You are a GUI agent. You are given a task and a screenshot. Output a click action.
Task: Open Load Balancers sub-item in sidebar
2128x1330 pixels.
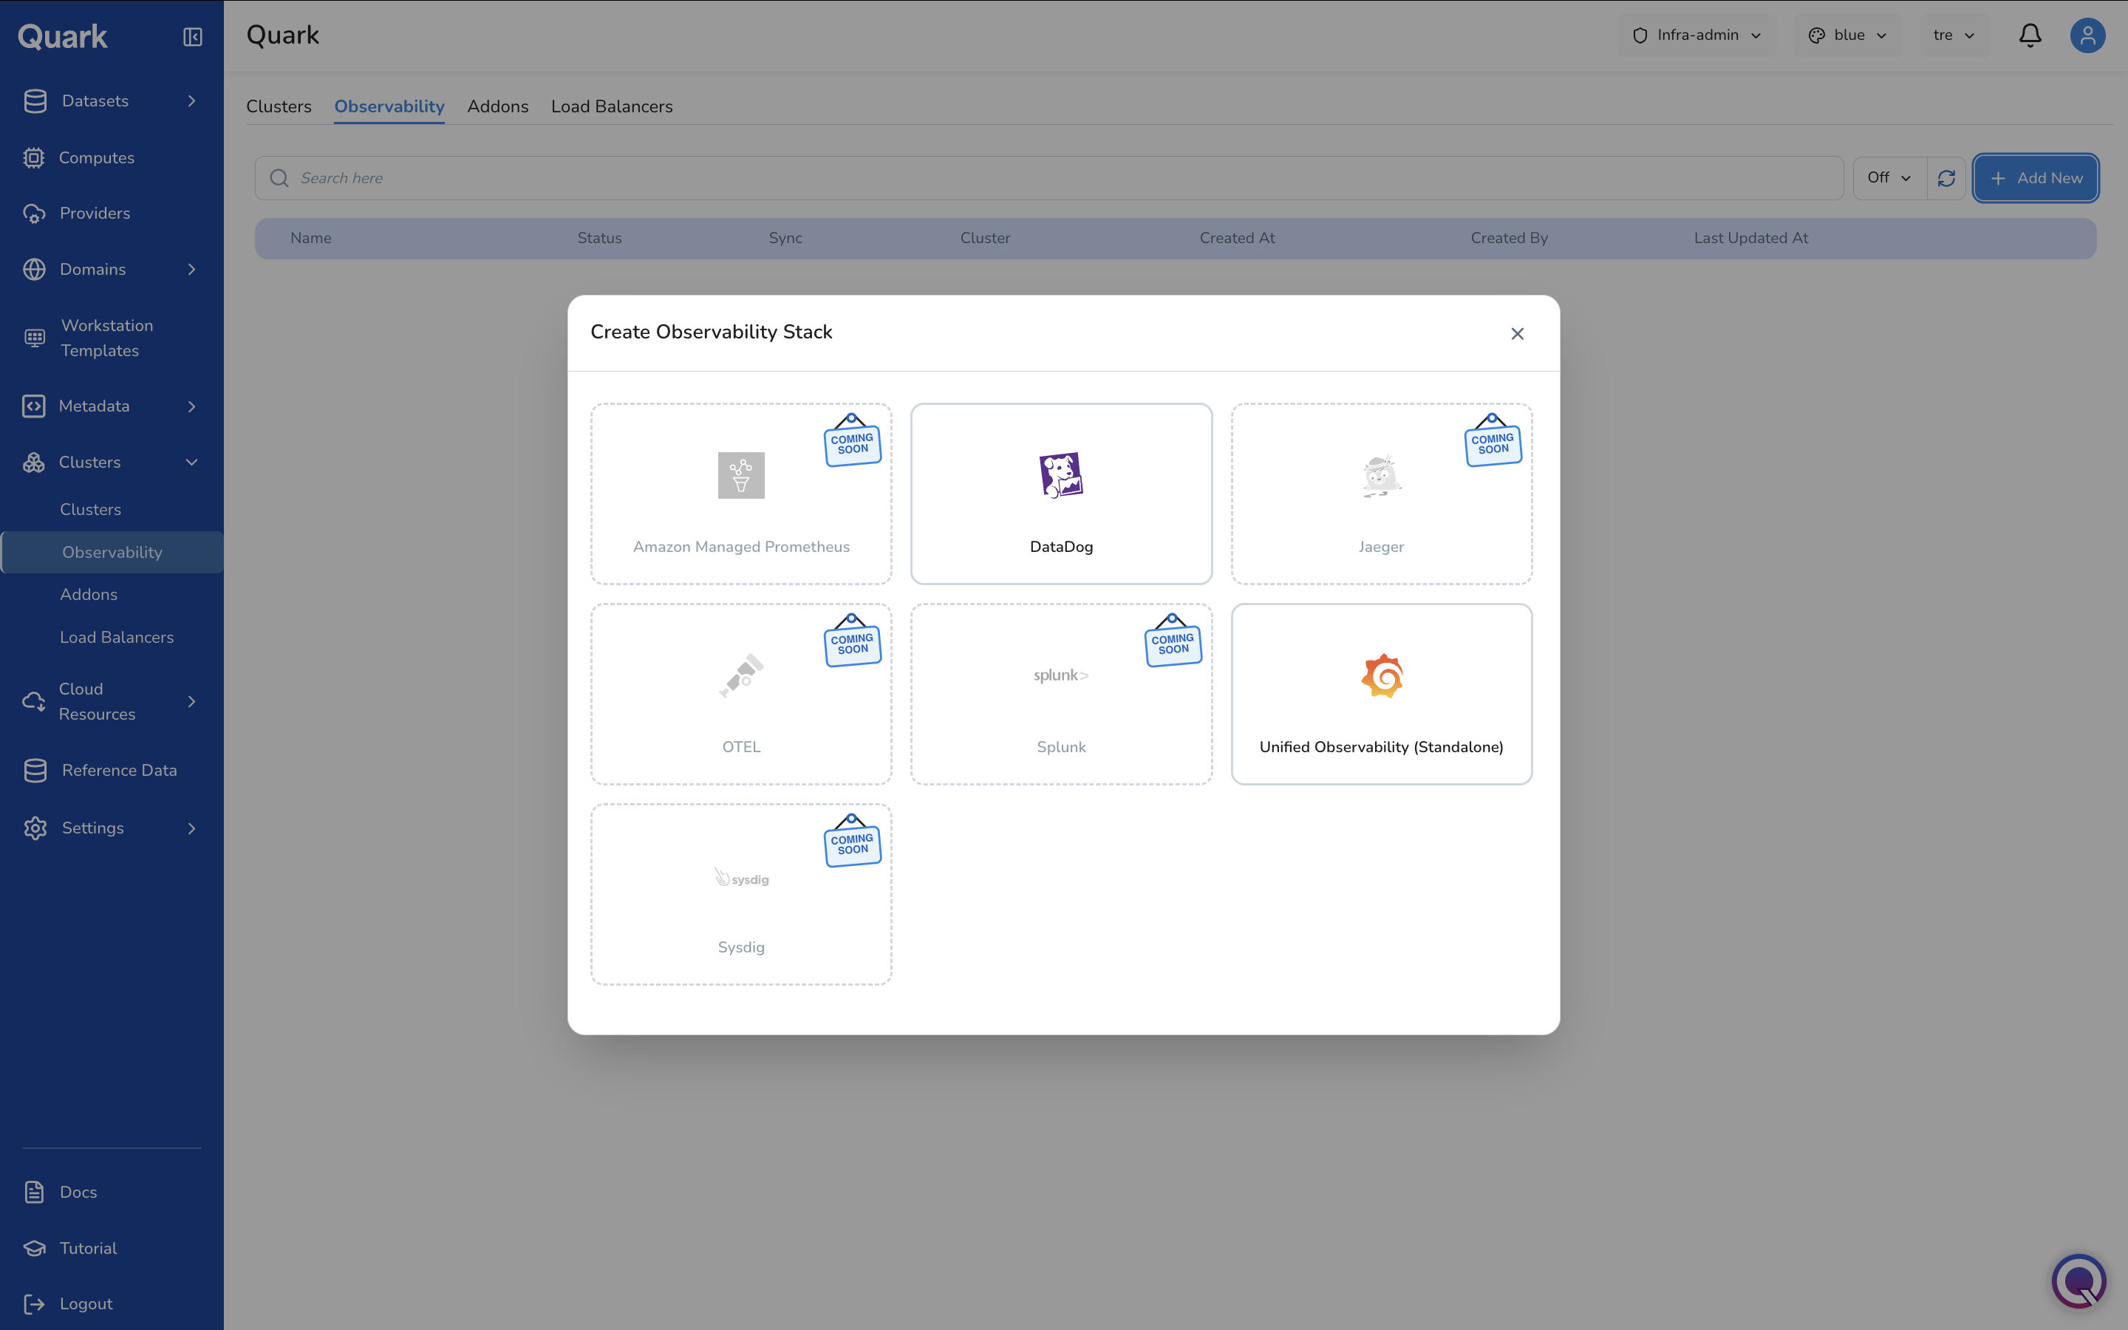pyautogui.click(x=117, y=638)
